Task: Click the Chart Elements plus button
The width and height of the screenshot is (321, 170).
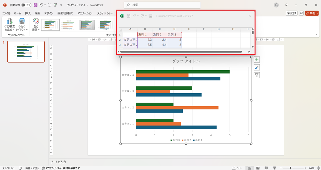Action: click(257, 59)
